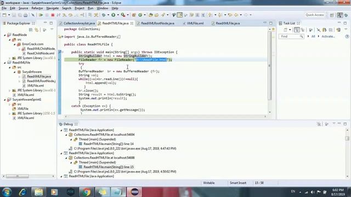Collapse first ReadHTMLFile Java Application launch

(61, 130)
